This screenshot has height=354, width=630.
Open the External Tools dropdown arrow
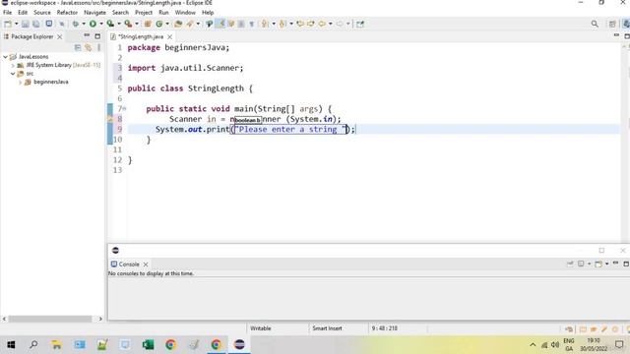pos(137,24)
